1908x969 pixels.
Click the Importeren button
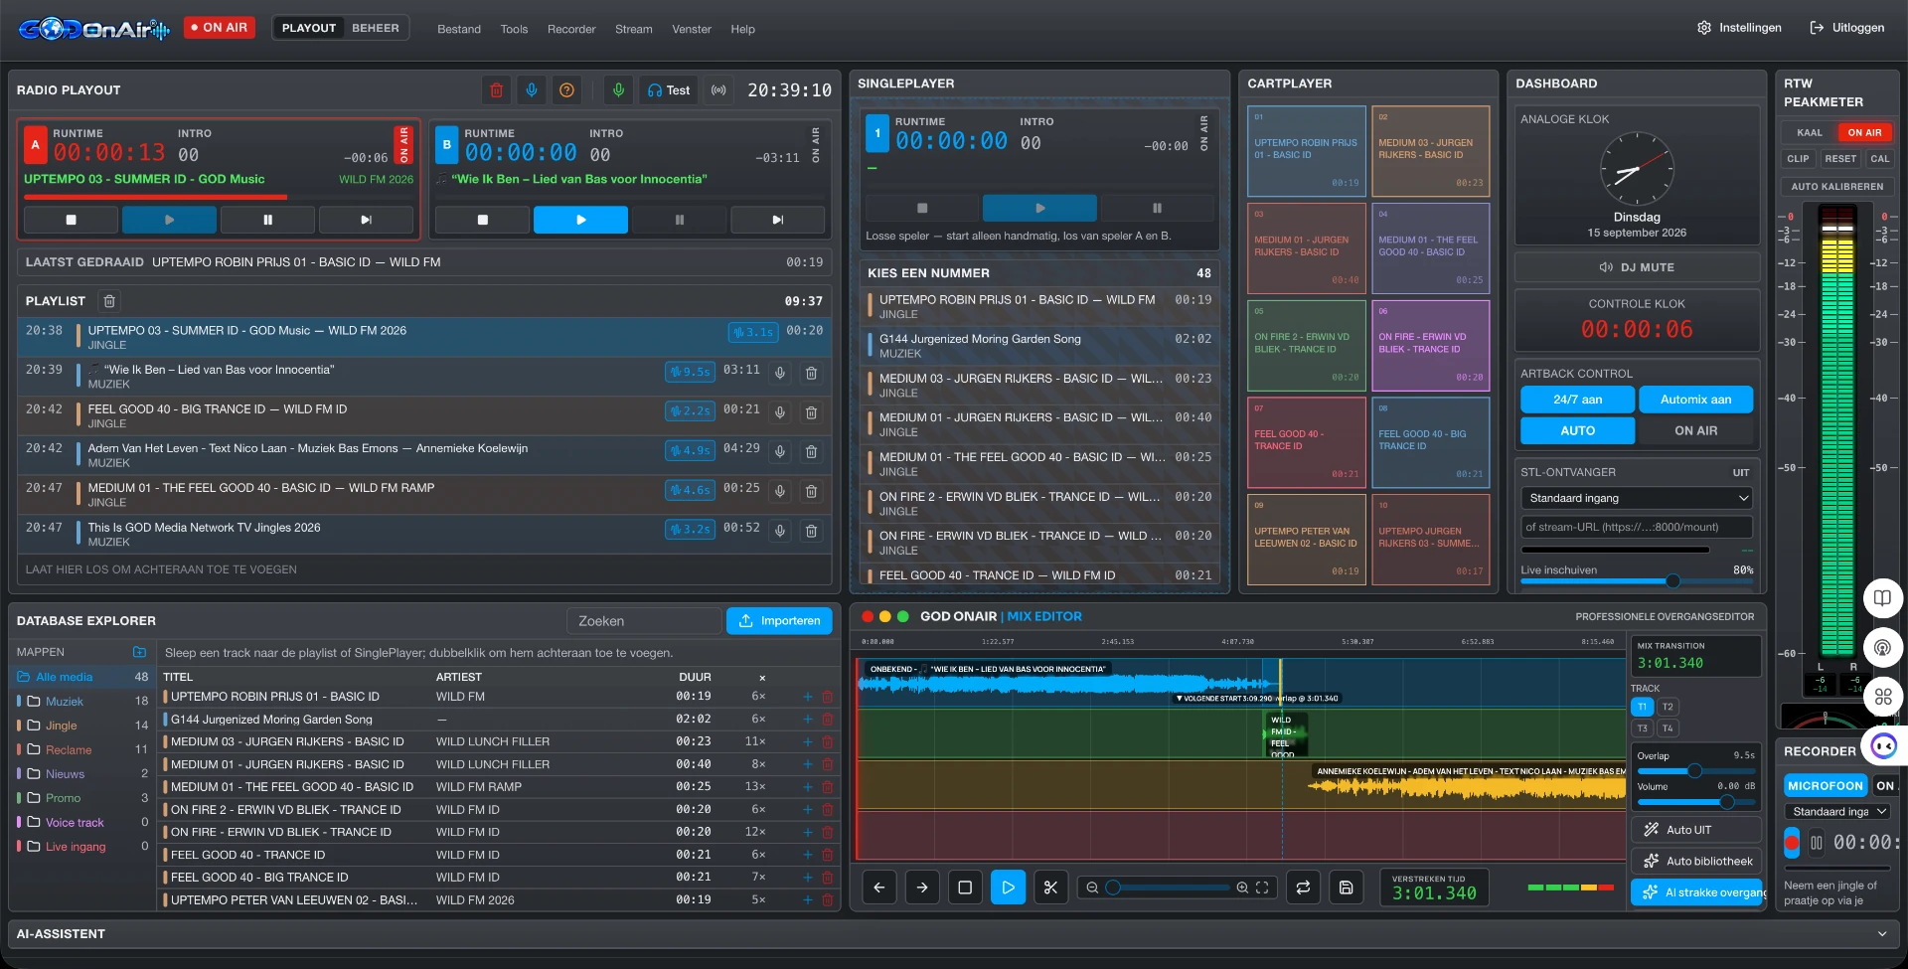[779, 621]
